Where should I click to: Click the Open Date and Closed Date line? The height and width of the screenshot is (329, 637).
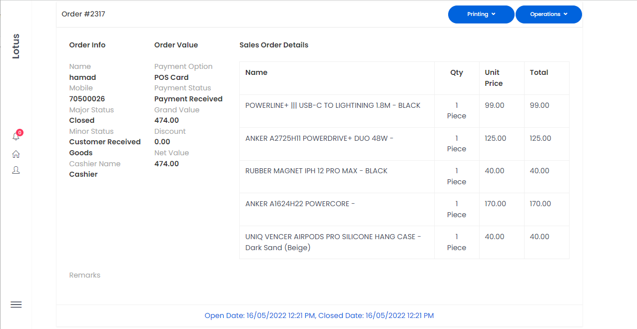coord(319,316)
